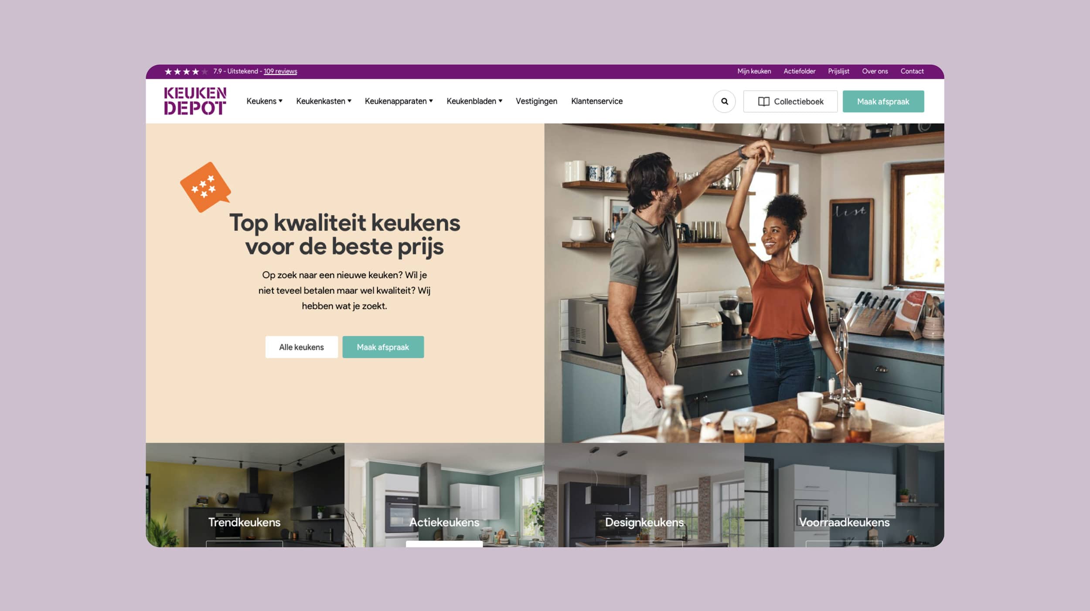Viewport: 1090px width, 611px height.
Task: Select the Designkeukens thumbnail
Action: 644,495
